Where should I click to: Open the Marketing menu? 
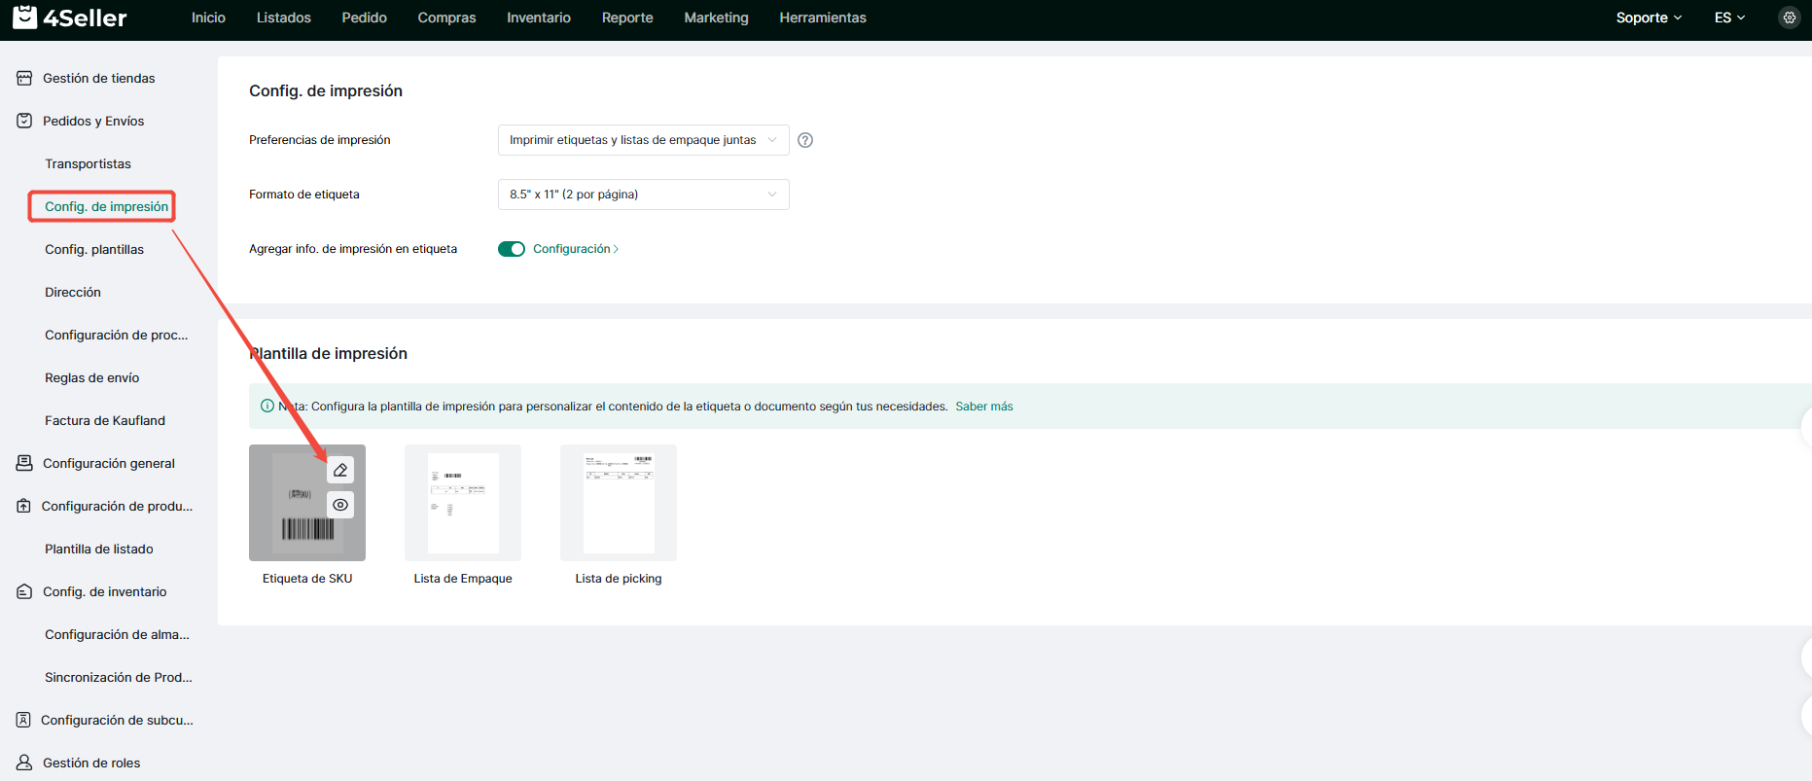tap(716, 18)
